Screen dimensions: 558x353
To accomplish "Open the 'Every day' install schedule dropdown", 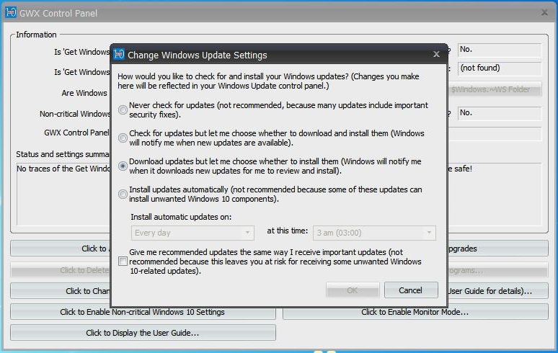I will (192, 233).
